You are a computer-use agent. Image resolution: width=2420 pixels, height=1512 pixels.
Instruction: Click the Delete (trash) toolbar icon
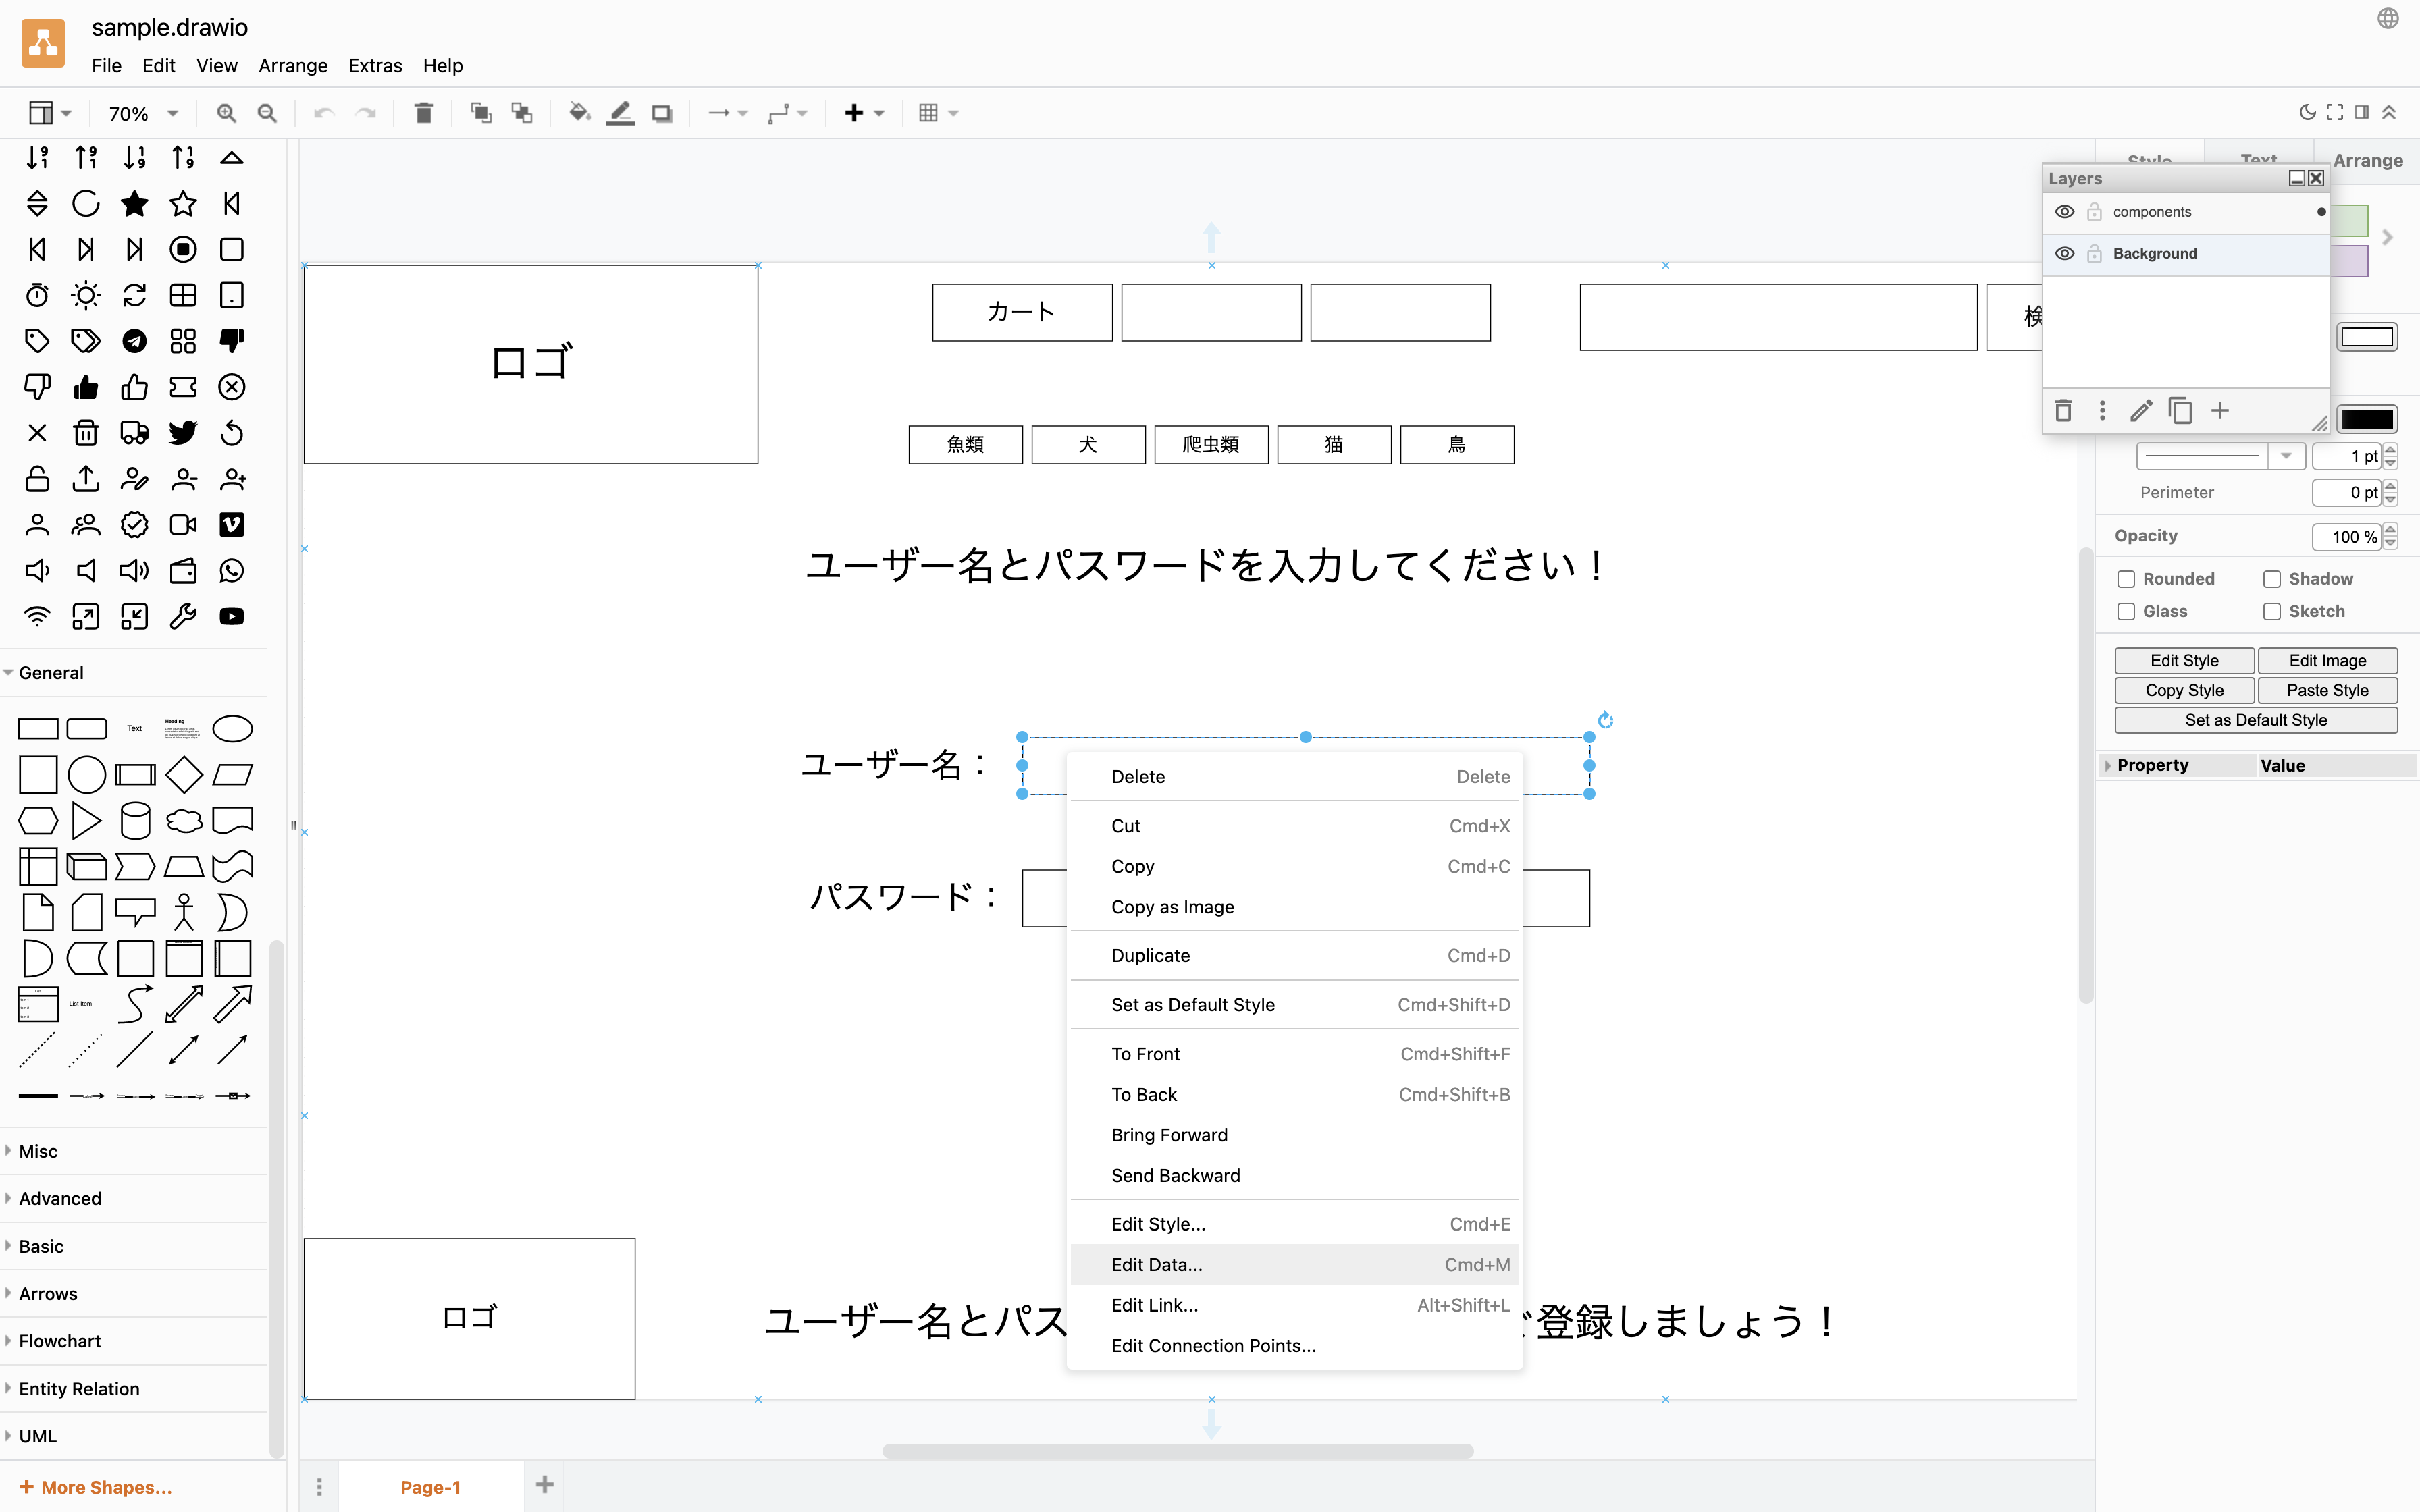point(424,113)
